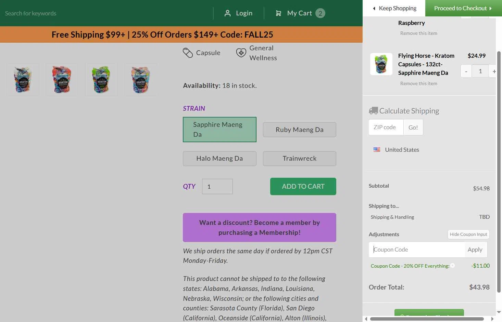Apply the coupon code
The height and width of the screenshot is (322, 502).
pyautogui.click(x=475, y=250)
